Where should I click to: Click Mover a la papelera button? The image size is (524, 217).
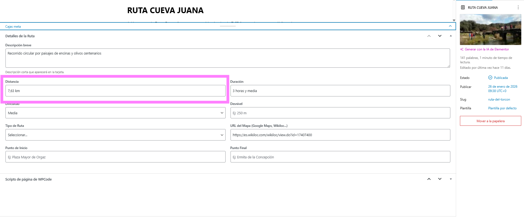point(490,121)
